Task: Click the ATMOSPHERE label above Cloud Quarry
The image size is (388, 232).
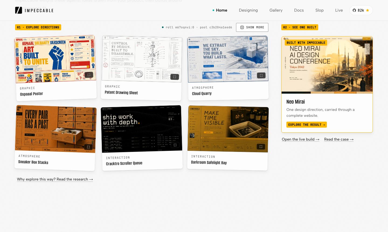Action: click(203, 88)
